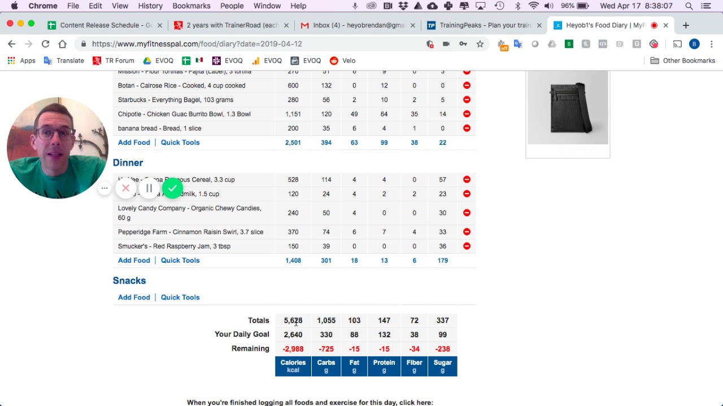The width and height of the screenshot is (723, 406).
Task: Open Quick Tools under the Snacks section
Action: pyautogui.click(x=180, y=297)
